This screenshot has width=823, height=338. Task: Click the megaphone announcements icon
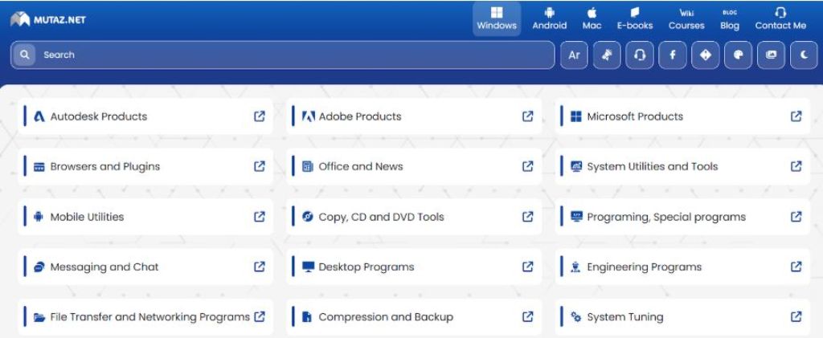point(607,55)
